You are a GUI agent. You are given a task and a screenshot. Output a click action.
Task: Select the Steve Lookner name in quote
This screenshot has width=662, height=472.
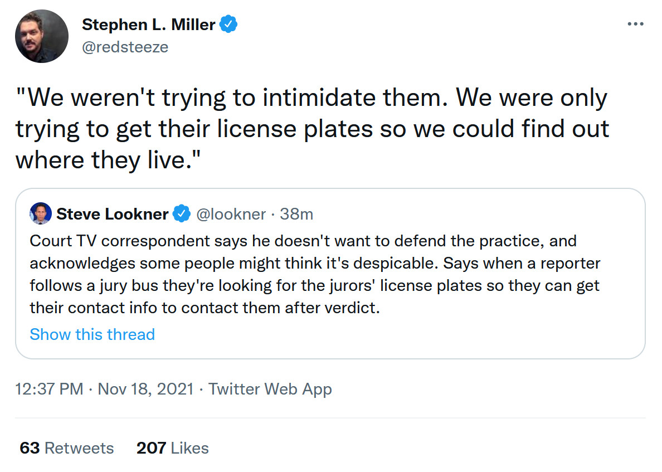(x=113, y=214)
